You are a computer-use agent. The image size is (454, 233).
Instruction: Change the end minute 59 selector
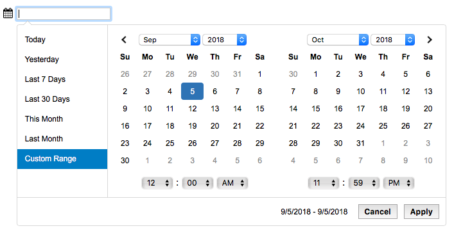click(x=364, y=183)
